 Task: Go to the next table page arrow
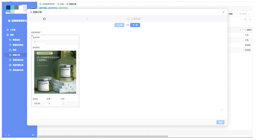point(249,14)
